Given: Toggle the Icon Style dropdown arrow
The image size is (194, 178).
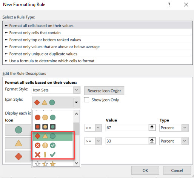Looking at the screenshot, I should pos(76,102).
